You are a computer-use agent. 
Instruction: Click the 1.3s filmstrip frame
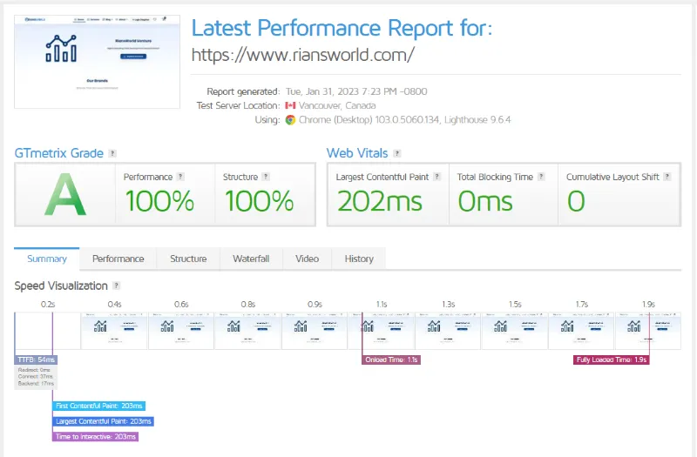[448, 331]
